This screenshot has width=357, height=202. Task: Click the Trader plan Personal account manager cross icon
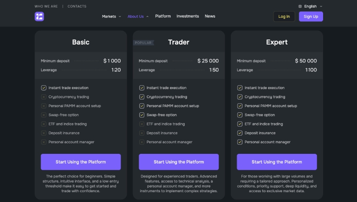142,142
